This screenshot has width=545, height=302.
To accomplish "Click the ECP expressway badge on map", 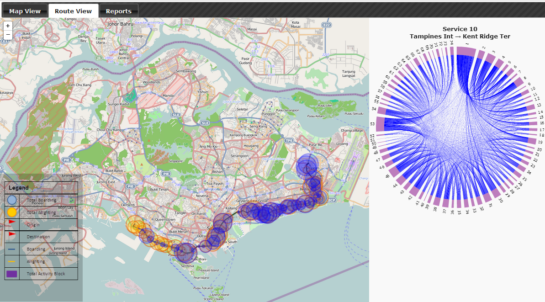I will click(332, 200).
